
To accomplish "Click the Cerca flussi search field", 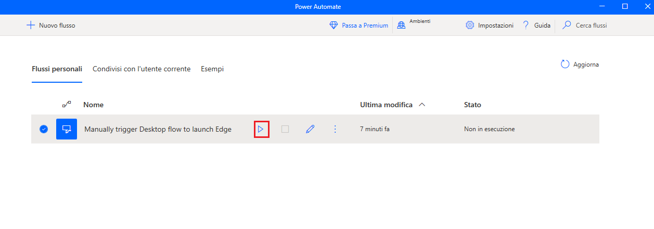I will [x=591, y=25].
